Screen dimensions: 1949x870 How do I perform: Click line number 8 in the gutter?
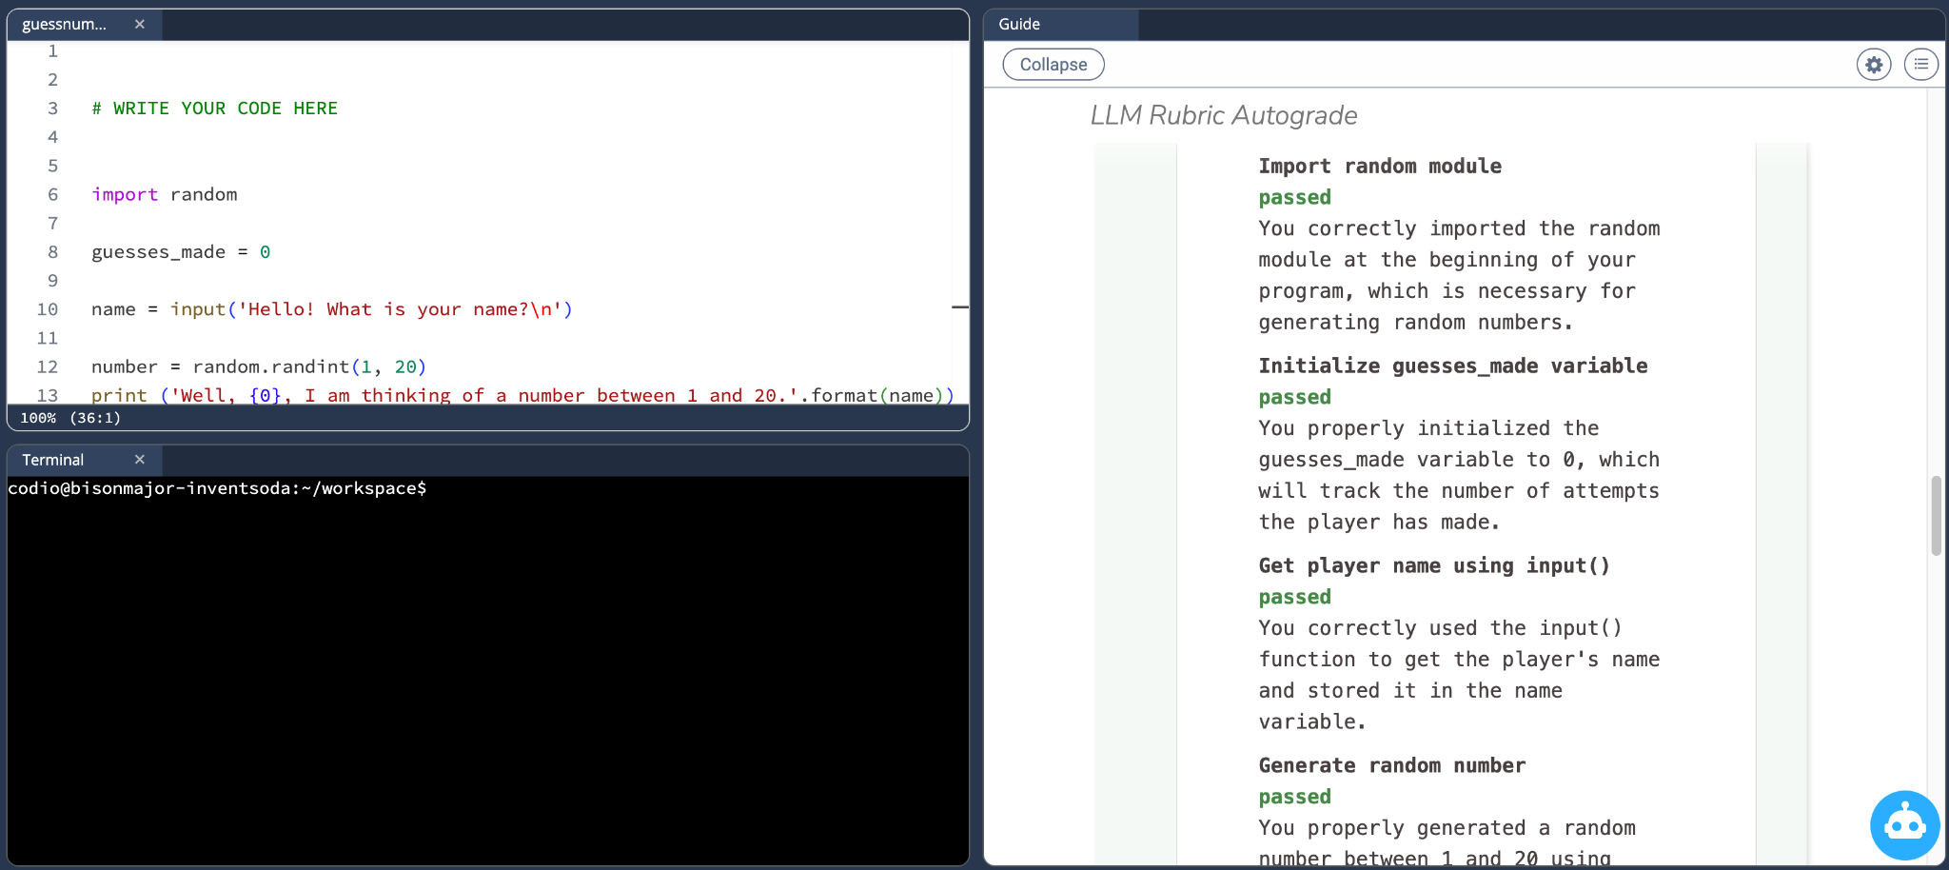[x=52, y=252]
